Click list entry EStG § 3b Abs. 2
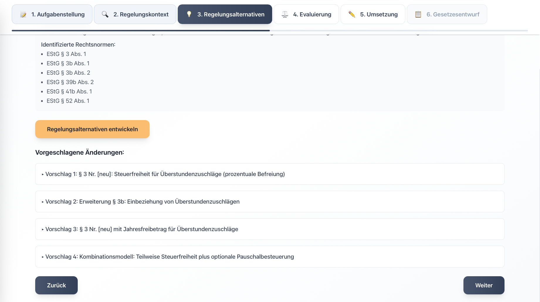This screenshot has height=302, width=540. point(68,73)
